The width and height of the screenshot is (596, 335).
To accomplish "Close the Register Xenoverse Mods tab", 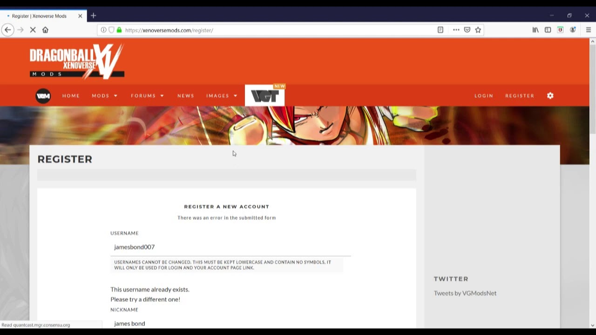I will 80,16.
